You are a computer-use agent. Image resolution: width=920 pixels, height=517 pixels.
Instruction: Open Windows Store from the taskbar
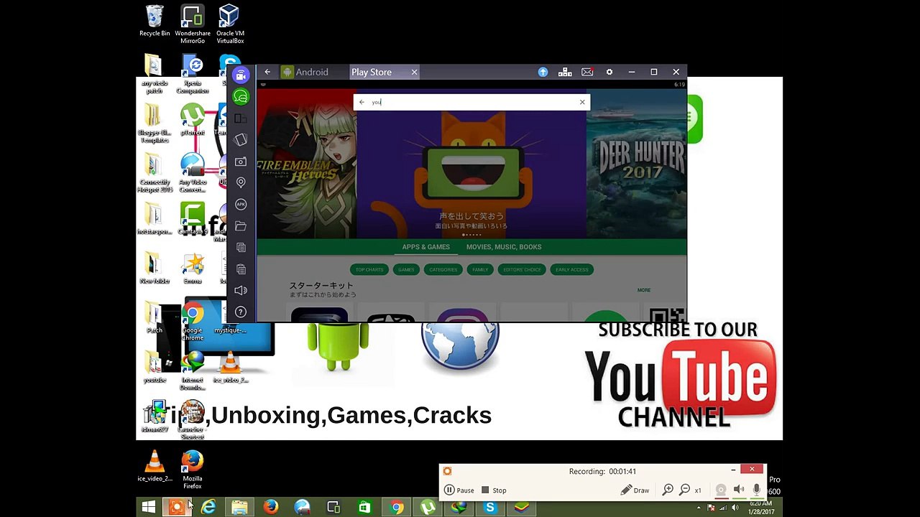(365, 508)
